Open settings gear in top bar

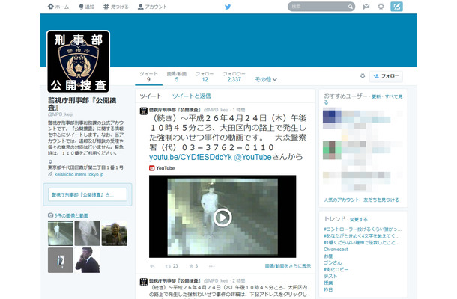381,7
